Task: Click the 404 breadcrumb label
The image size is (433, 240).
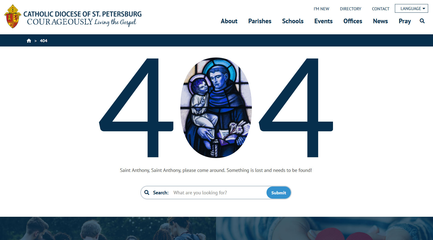Action: 44,41
